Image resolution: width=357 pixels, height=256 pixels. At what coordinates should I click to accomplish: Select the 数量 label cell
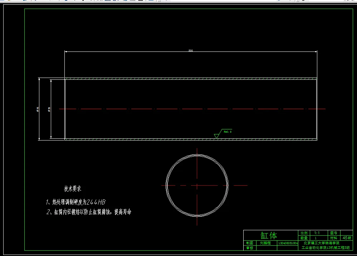tap(304, 238)
